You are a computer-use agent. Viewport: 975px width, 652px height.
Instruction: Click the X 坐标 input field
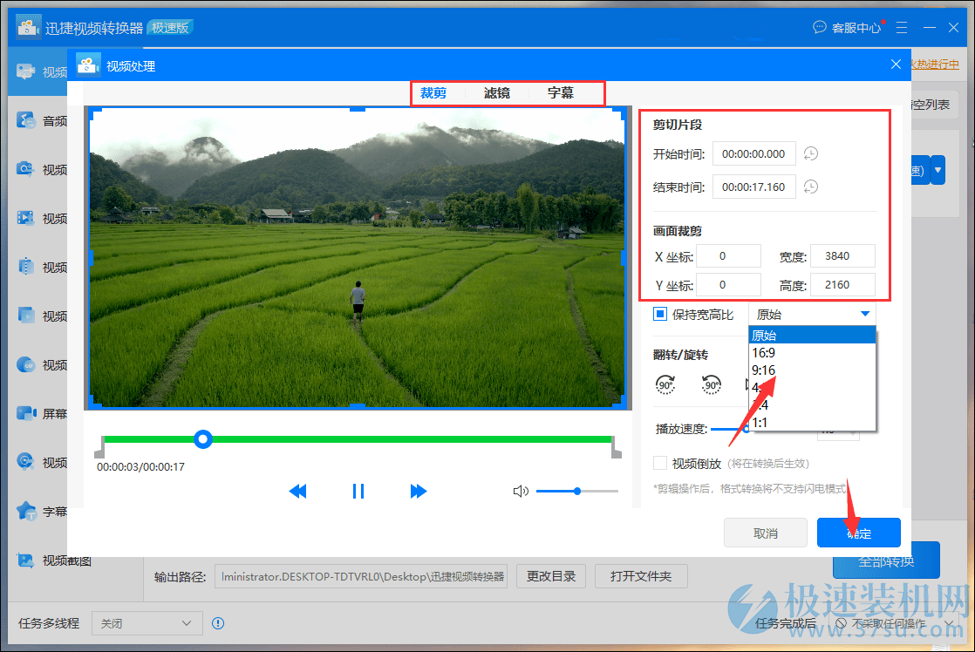coord(728,256)
